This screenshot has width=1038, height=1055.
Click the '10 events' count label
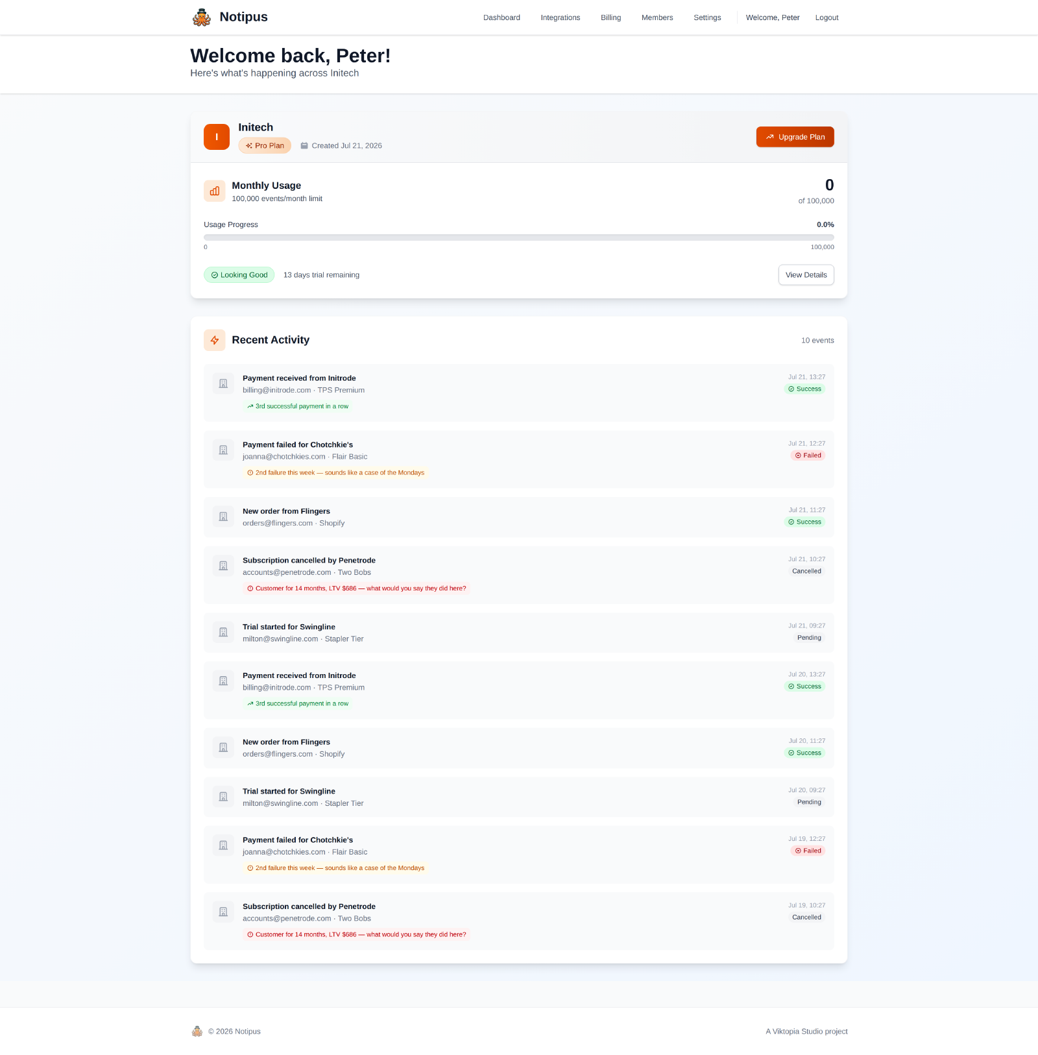[x=817, y=341]
